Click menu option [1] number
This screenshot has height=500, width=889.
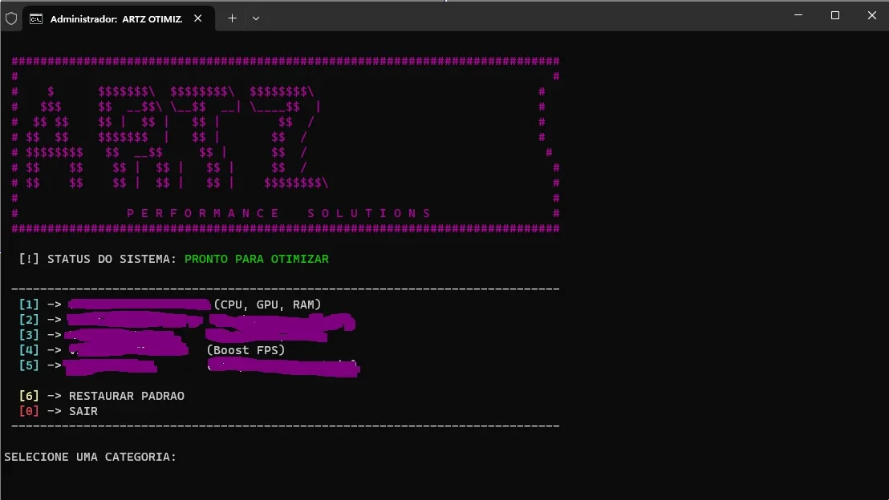coord(29,304)
